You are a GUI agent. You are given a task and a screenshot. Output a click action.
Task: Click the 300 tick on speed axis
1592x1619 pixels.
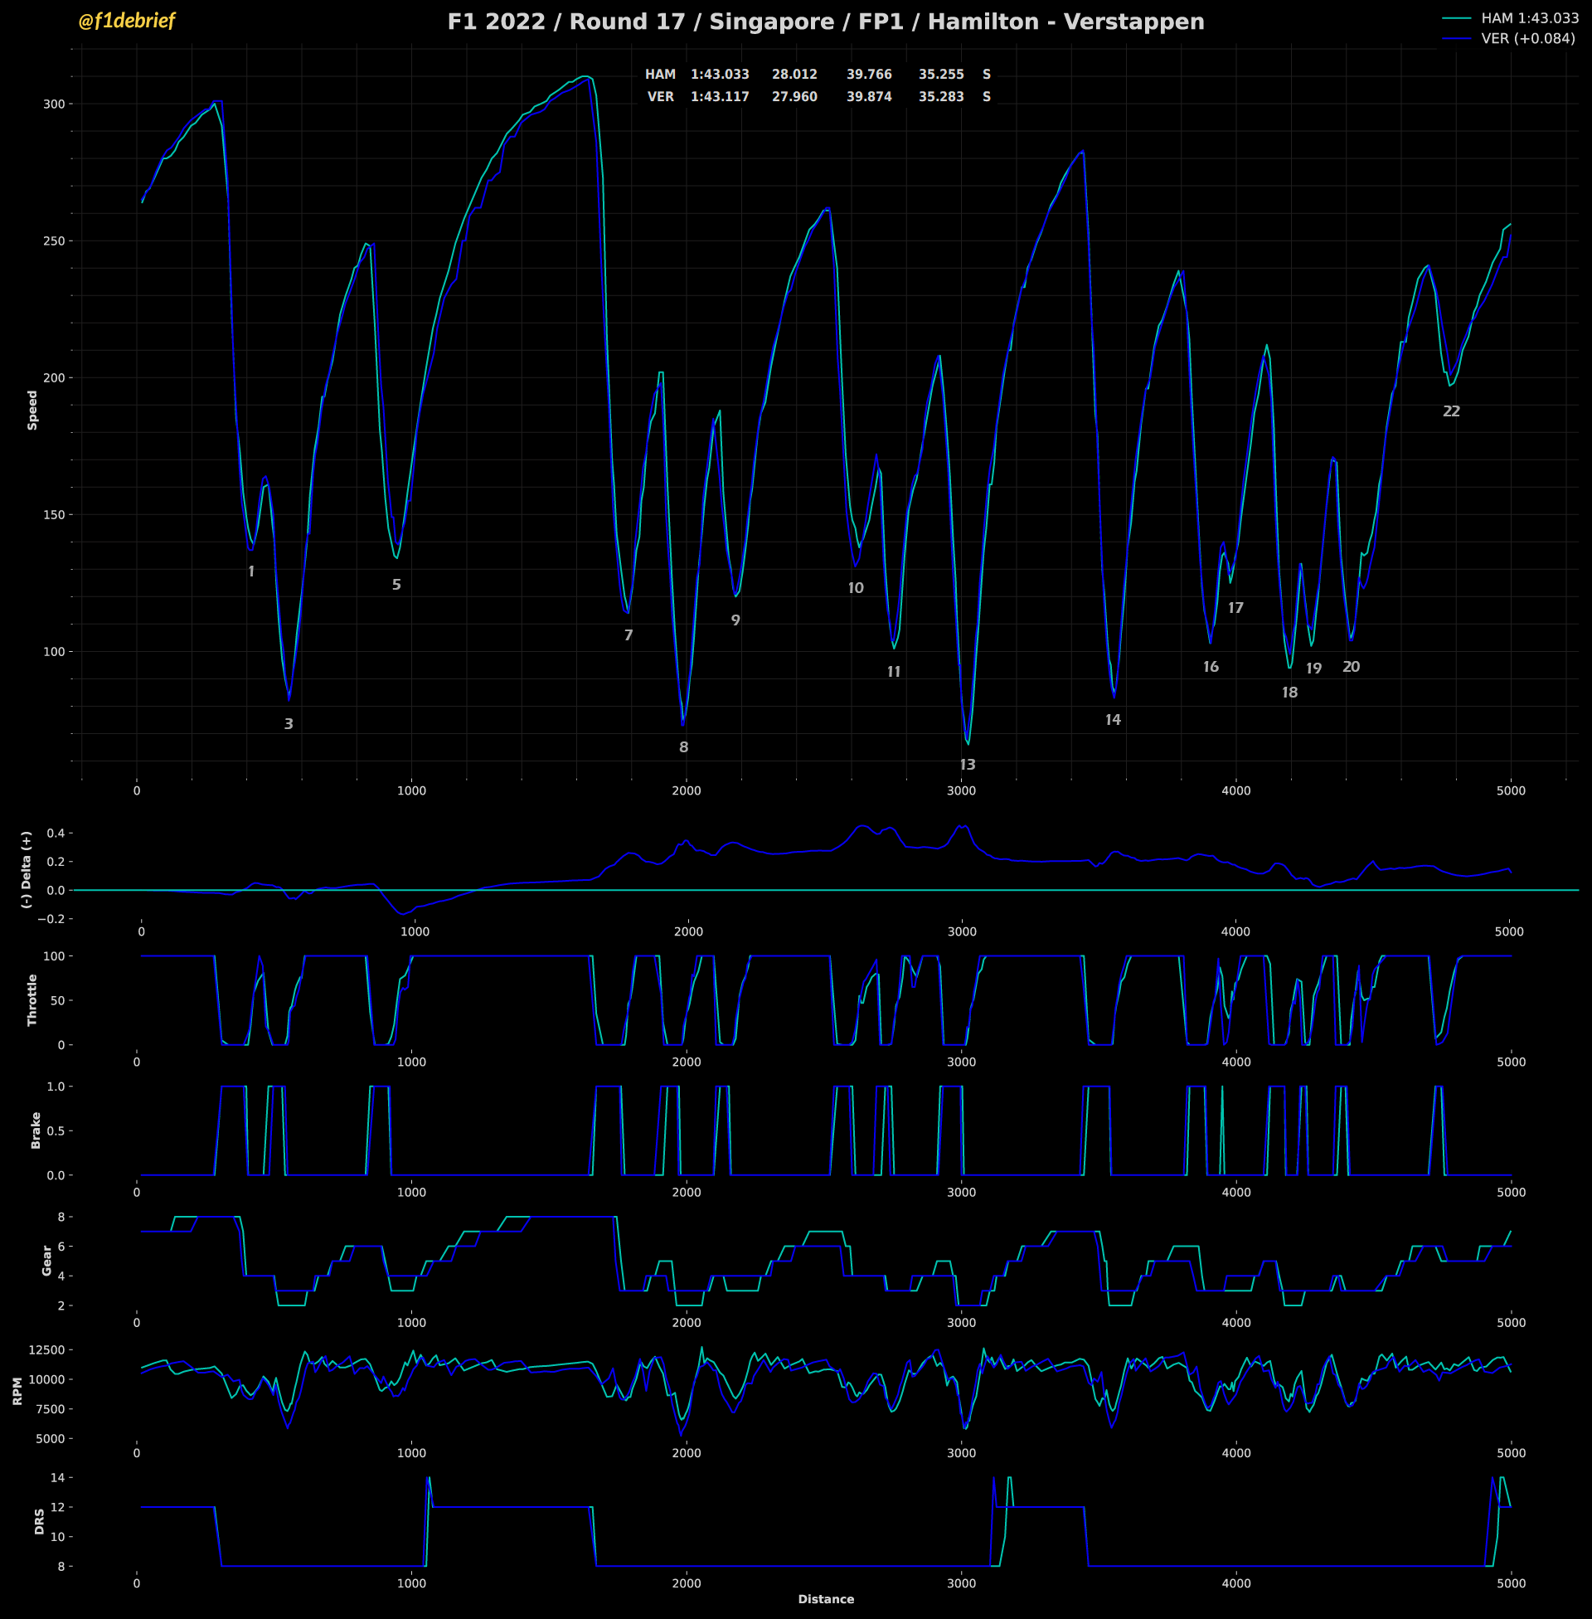(x=54, y=105)
